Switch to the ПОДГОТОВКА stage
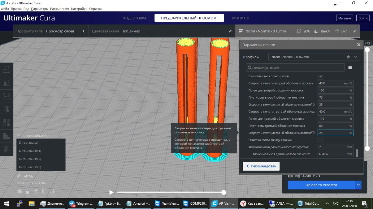 (x=134, y=18)
